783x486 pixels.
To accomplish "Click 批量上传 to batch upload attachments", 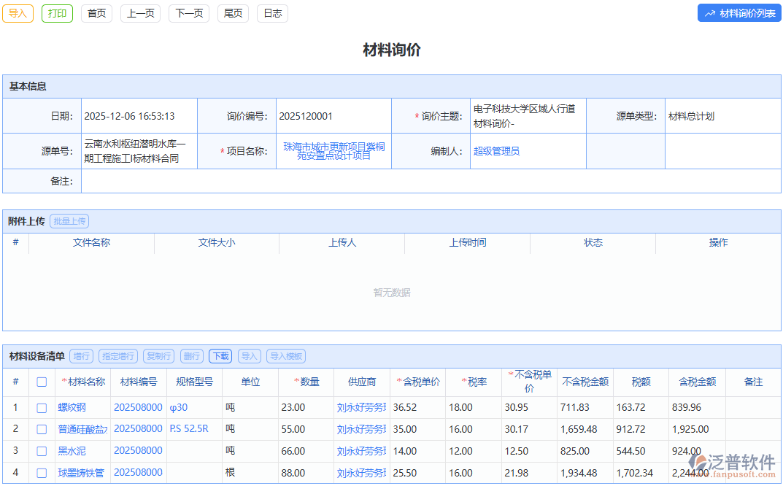I will click(69, 220).
